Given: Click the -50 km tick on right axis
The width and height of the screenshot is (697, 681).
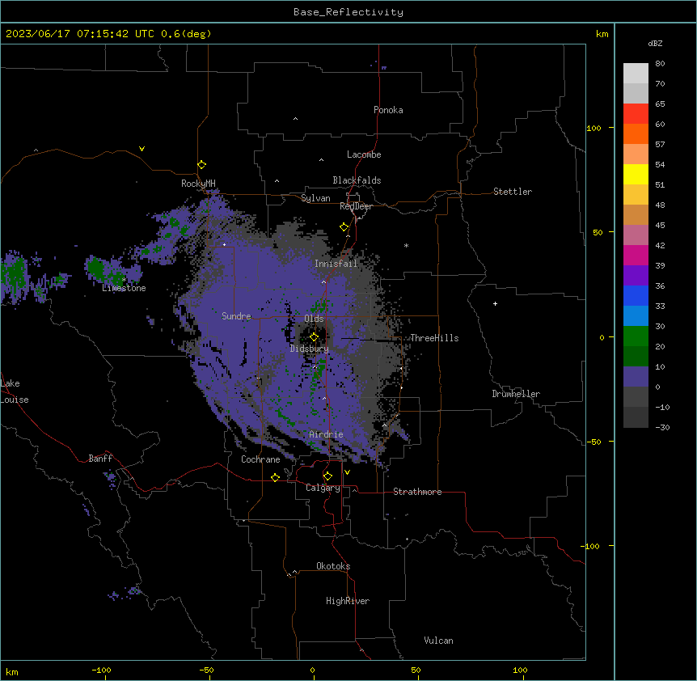Looking at the screenshot, I should tap(594, 442).
